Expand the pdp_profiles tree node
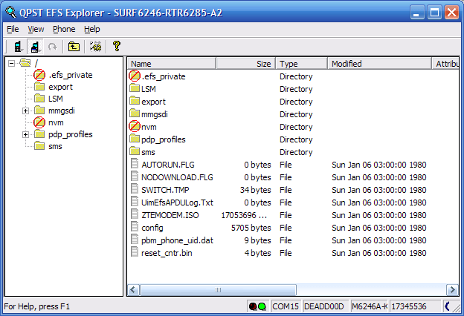Viewport: 464px width, 316px height. click(x=26, y=135)
